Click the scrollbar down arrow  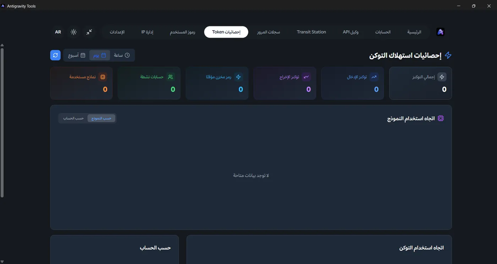coord(2,262)
